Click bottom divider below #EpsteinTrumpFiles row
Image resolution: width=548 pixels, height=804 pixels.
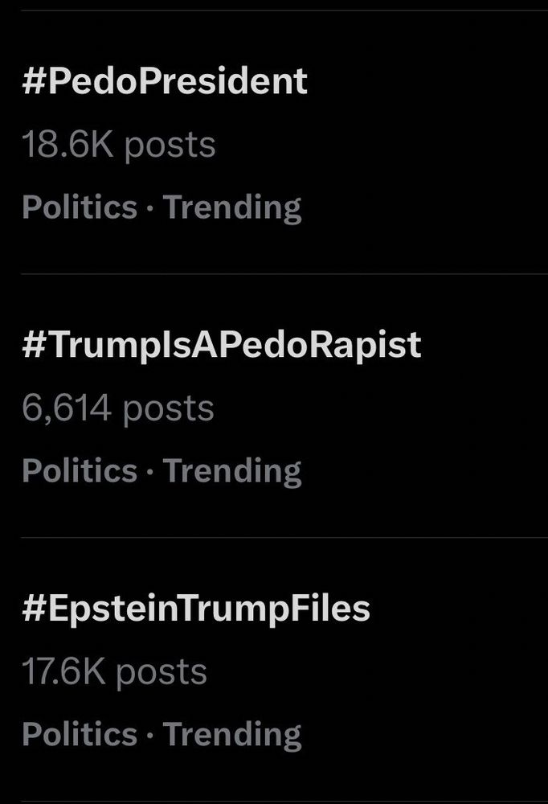coord(281,801)
